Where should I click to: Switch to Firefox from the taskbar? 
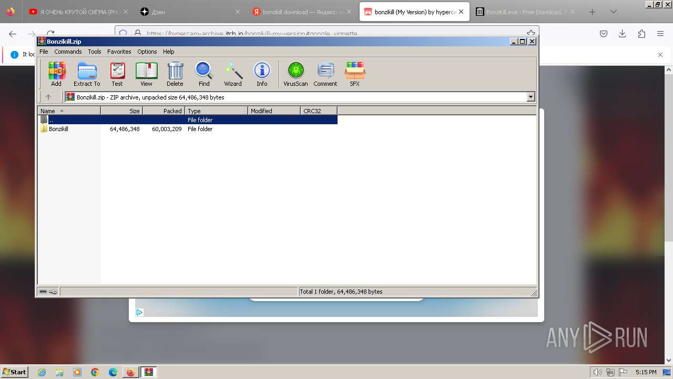130,372
